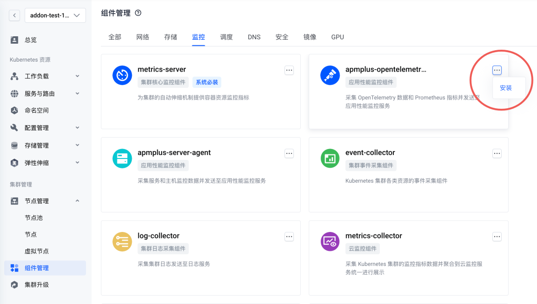537x304 pixels.
Task: Open the event-collector more options button
Action: tap(497, 153)
